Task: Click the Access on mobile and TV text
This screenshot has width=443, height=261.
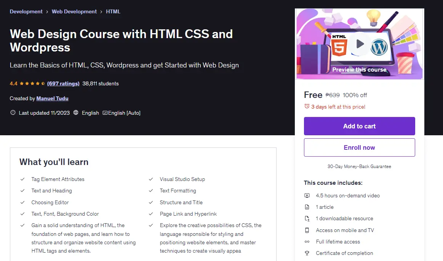Action: pyautogui.click(x=345, y=230)
